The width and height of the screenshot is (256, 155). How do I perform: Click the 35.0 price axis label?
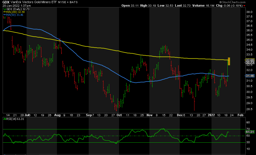pos(249,40)
